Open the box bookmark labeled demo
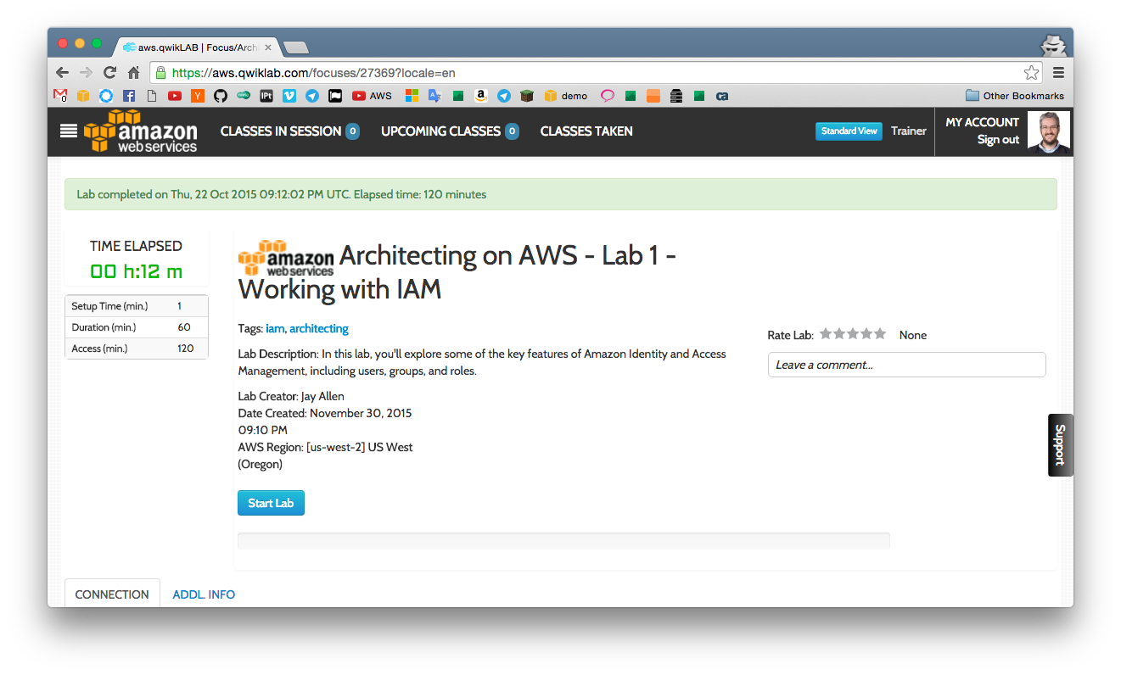Screen dimensions: 1121x675 coord(565,96)
